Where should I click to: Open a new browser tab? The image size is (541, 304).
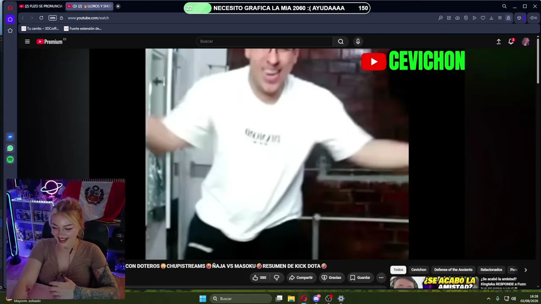(x=118, y=6)
